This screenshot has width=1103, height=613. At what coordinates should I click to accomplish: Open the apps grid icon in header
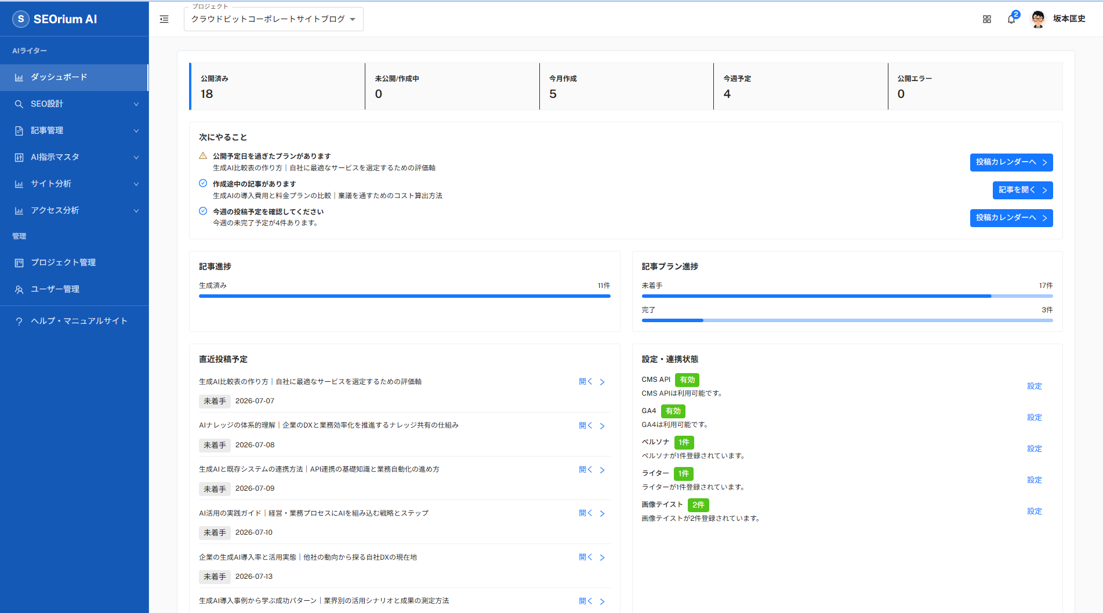987,19
